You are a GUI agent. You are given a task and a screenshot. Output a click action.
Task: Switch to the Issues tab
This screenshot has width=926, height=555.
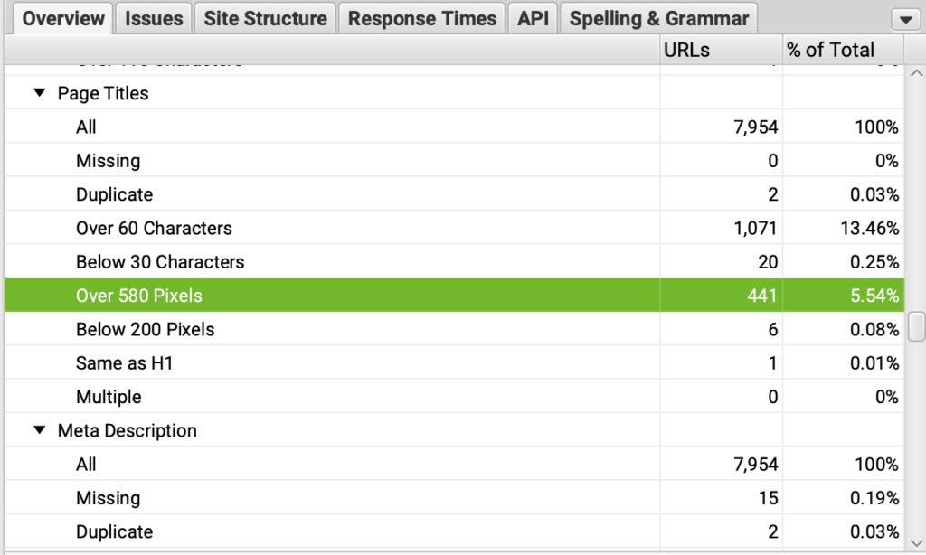click(x=154, y=18)
